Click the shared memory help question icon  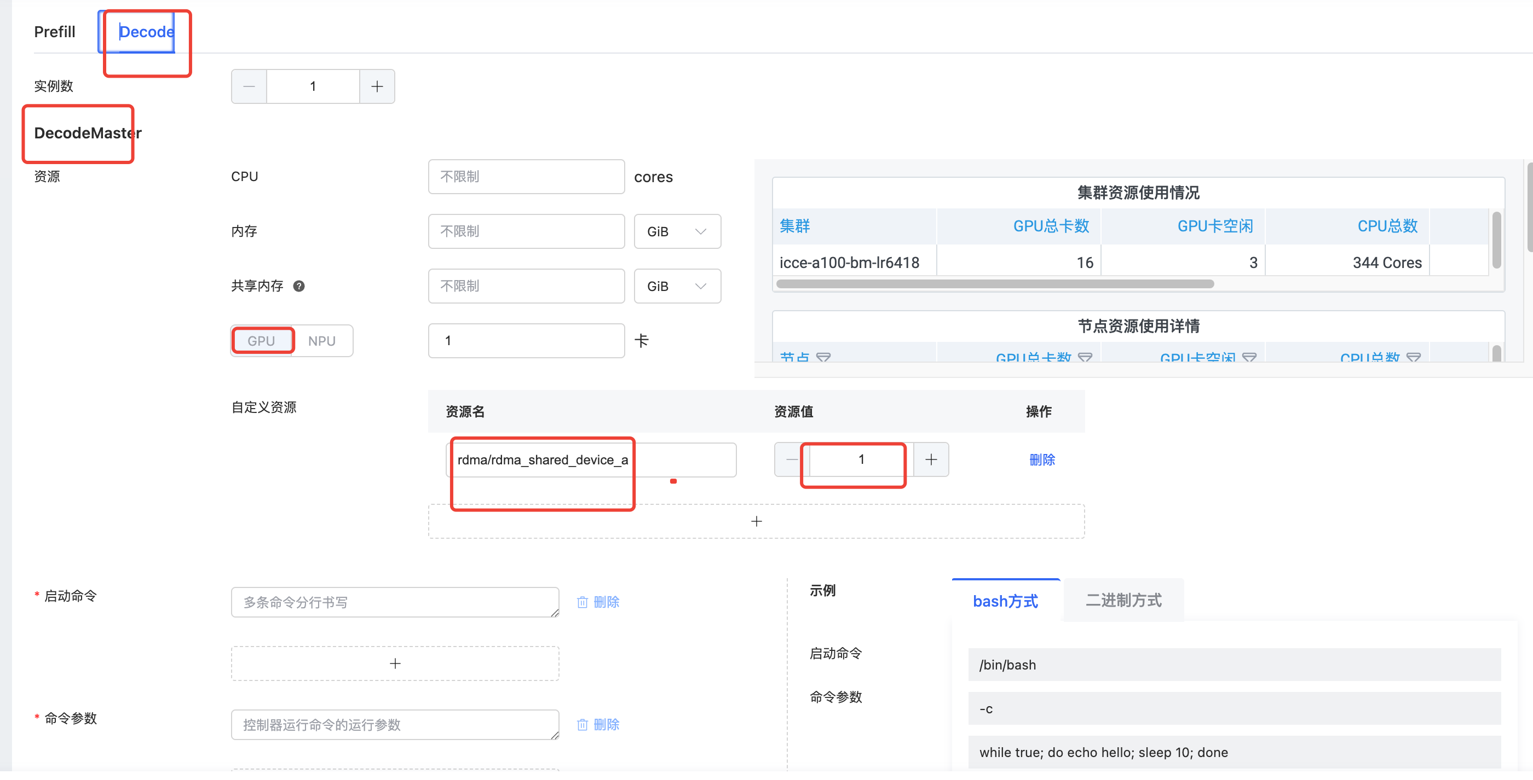[x=299, y=287]
